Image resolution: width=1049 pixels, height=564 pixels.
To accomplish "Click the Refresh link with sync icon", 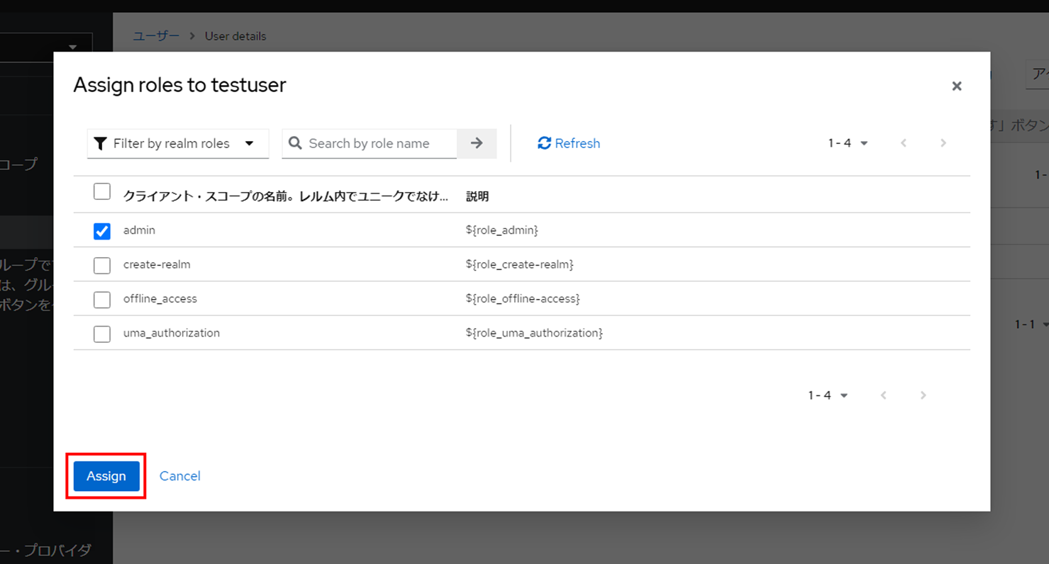I will coord(569,143).
